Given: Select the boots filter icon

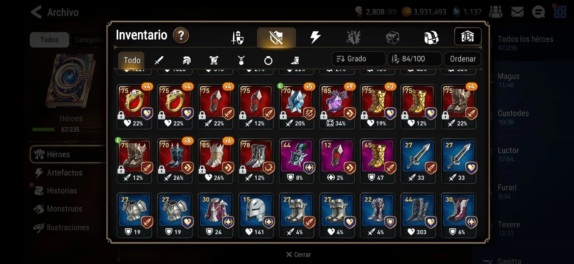Looking at the screenshot, I should [295, 60].
